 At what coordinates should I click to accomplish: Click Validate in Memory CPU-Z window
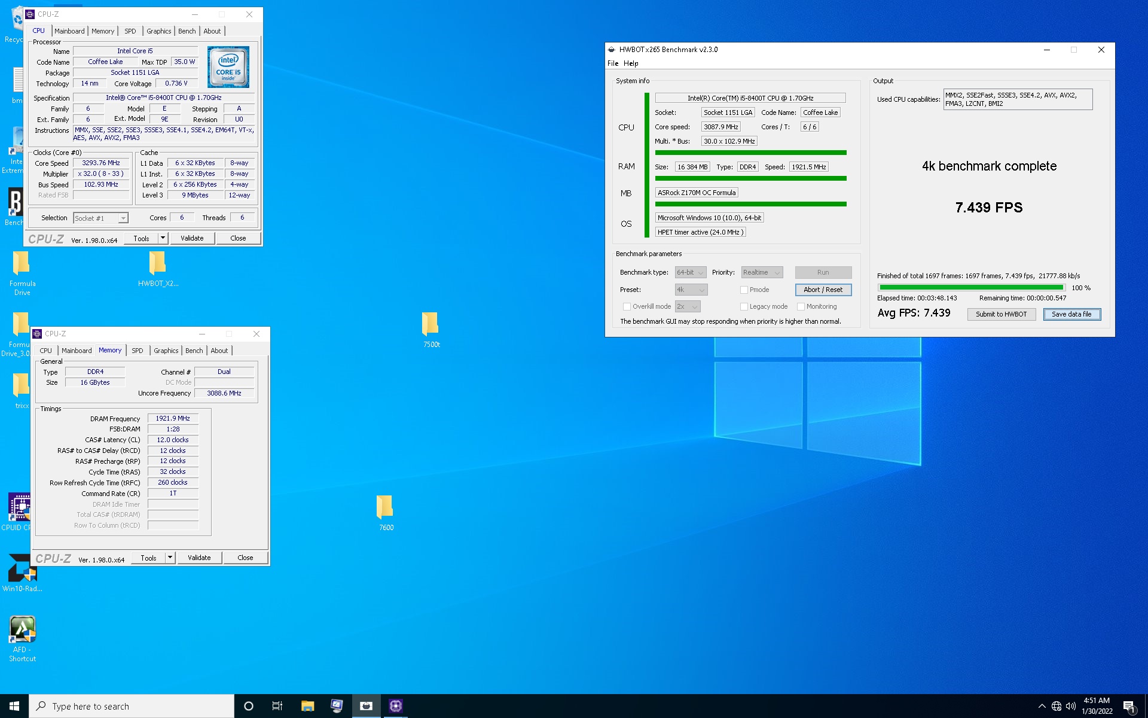click(199, 558)
